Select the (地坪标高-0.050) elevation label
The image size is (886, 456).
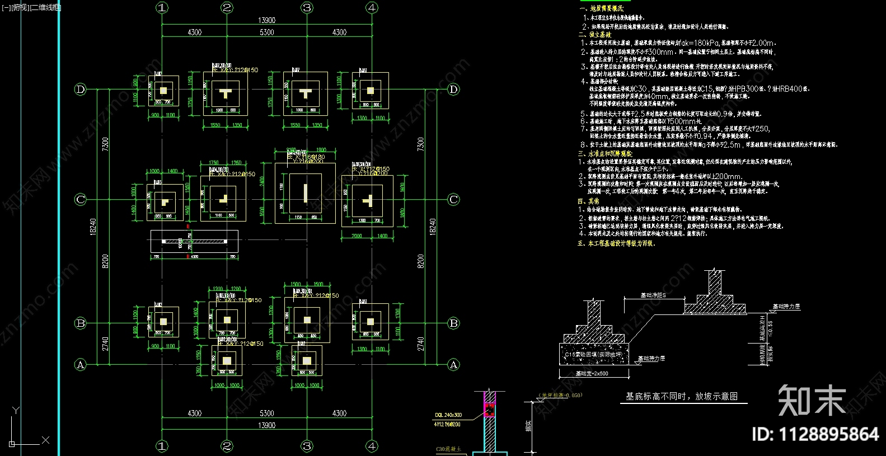(560, 395)
